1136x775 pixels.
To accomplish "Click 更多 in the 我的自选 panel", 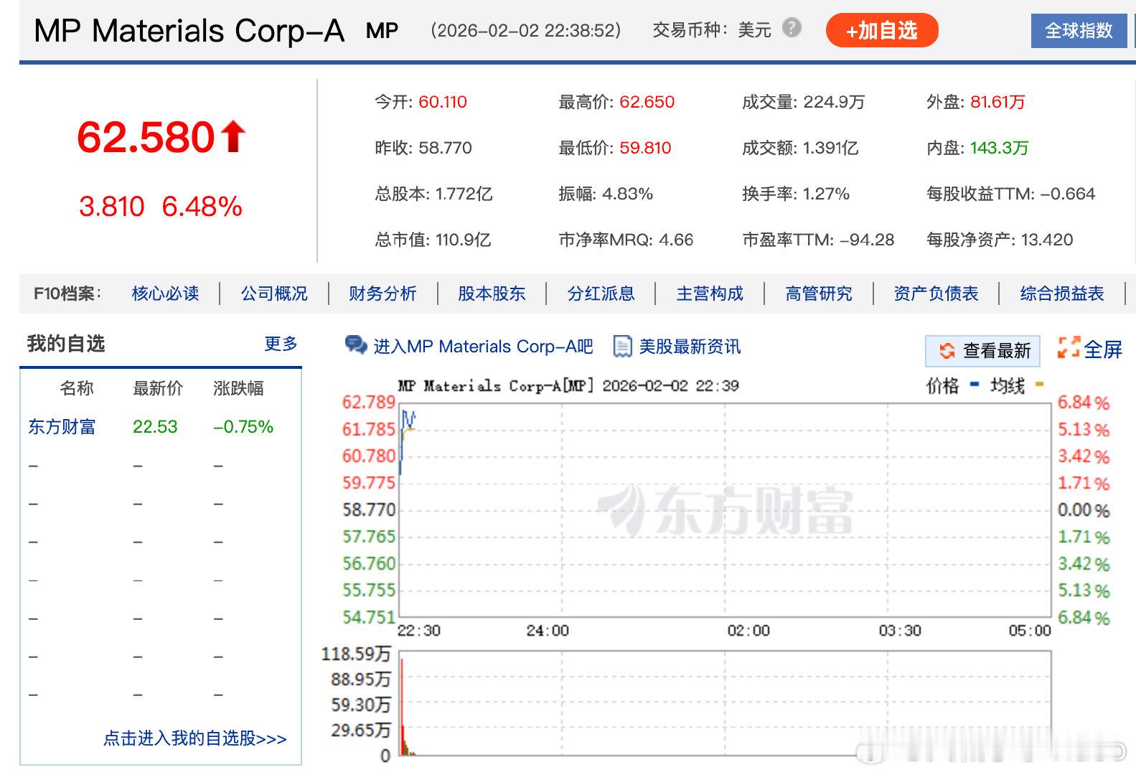I will click(x=281, y=344).
